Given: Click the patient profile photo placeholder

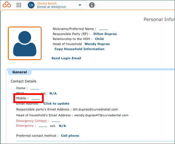Looking at the screenshot, I should pyautogui.click(x=25, y=43).
